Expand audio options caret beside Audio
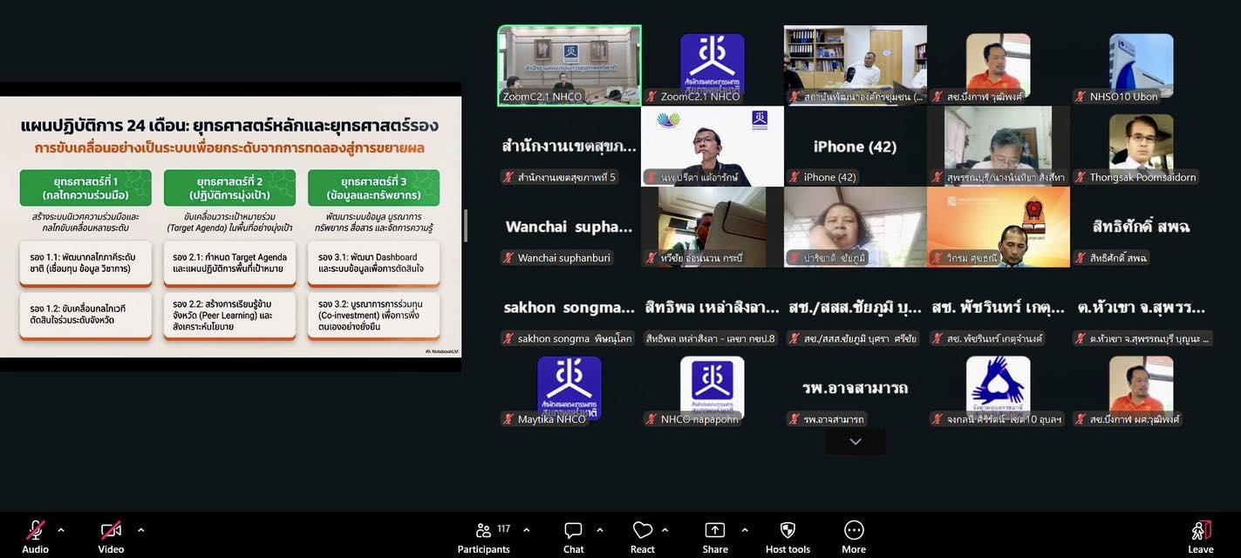The image size is (1241, 558). pyautogui.click(x=60, y=529)
